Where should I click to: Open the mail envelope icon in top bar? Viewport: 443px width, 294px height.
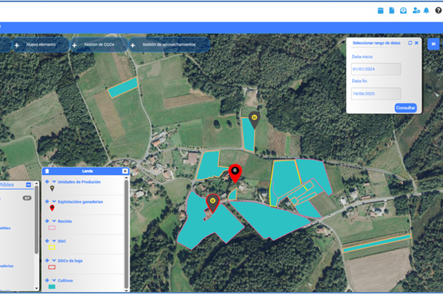[x=403, y=11]
